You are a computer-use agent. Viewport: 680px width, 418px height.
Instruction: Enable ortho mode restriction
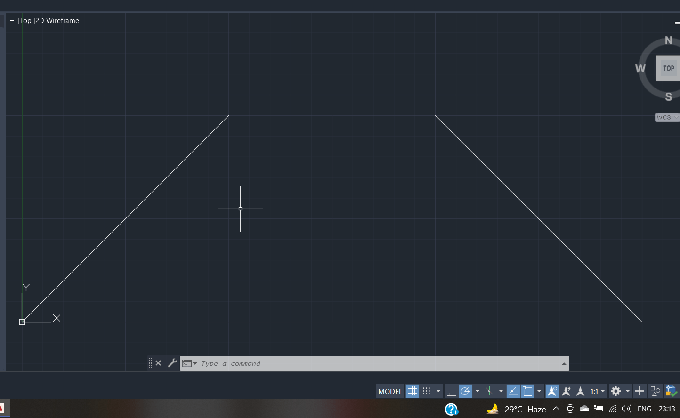pyautogui.click(x=450, y=391)
